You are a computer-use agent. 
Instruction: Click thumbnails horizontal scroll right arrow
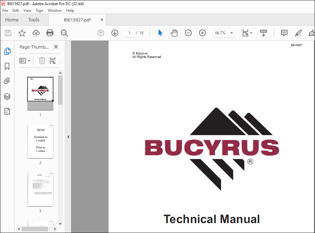click(x=55, y=229)
